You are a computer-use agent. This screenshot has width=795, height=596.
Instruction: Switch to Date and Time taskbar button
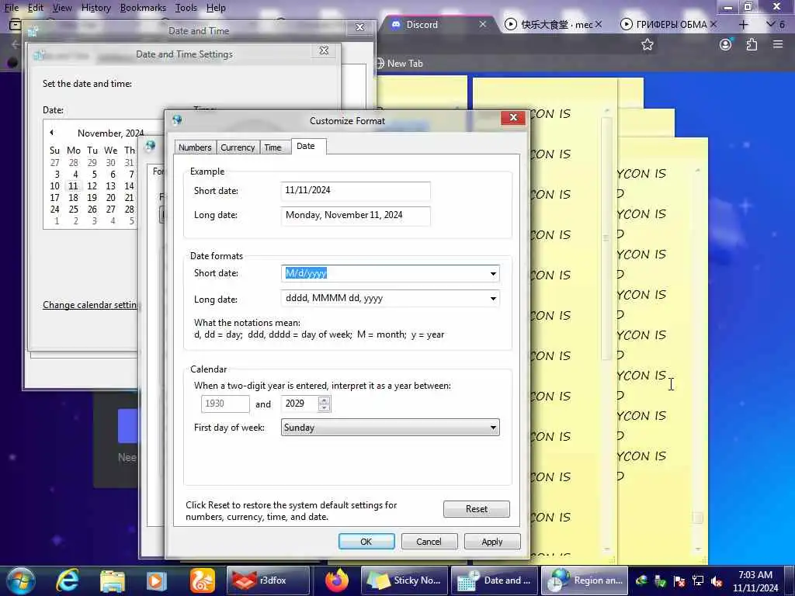(494, 580)
